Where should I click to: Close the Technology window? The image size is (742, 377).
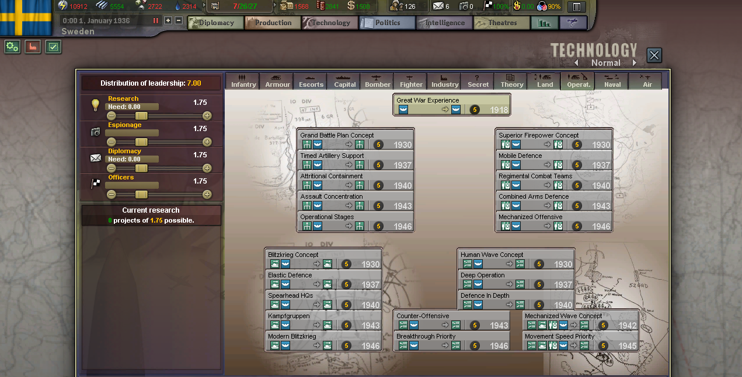click(x=654, y=55)
